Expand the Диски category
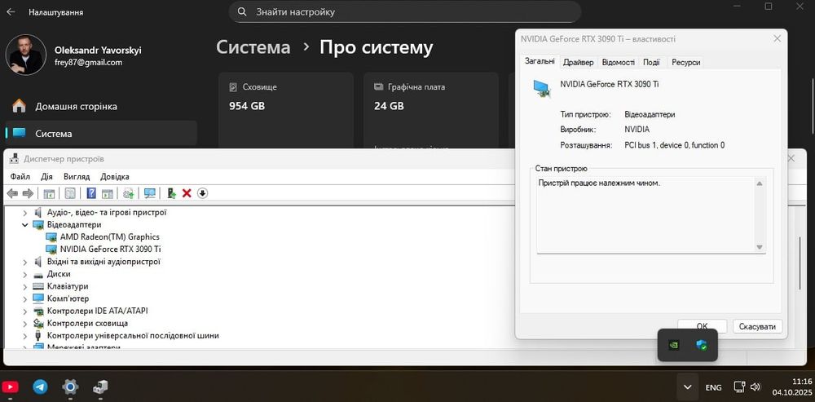815x402 pixels. click(x=25, y=274)
